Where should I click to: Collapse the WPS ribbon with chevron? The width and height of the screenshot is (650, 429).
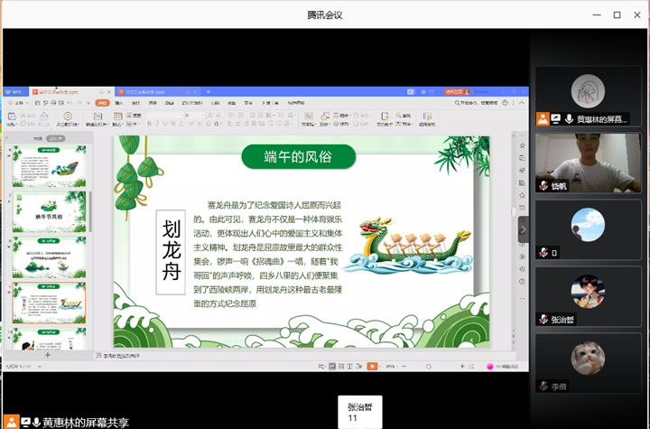click(x=522, y=102)
